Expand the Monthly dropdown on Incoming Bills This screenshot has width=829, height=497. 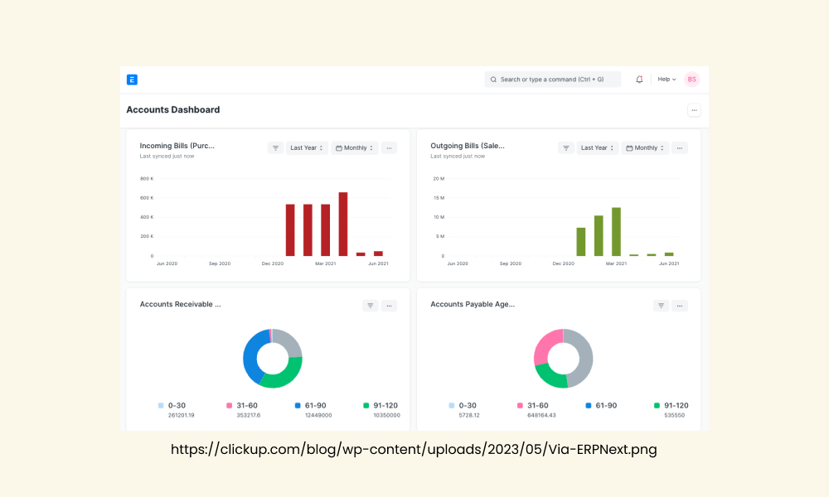tap(354, 148)
